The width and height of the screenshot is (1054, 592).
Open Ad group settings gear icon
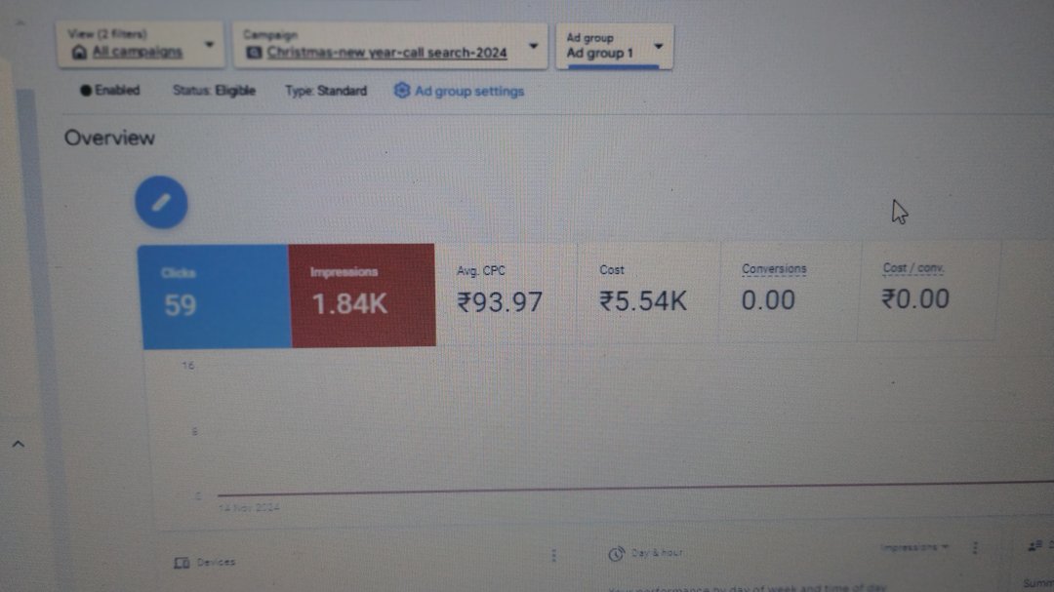tap(401, 91)
